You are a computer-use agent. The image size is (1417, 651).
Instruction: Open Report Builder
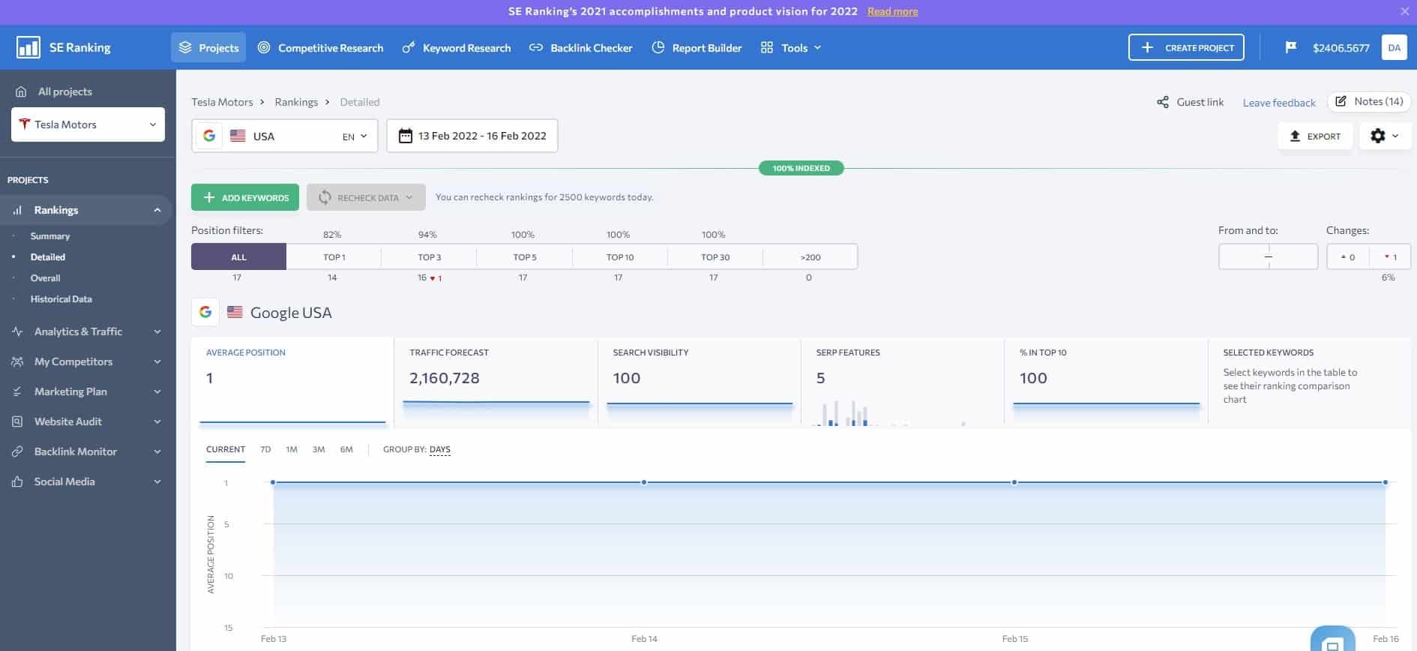click(697, 47)
